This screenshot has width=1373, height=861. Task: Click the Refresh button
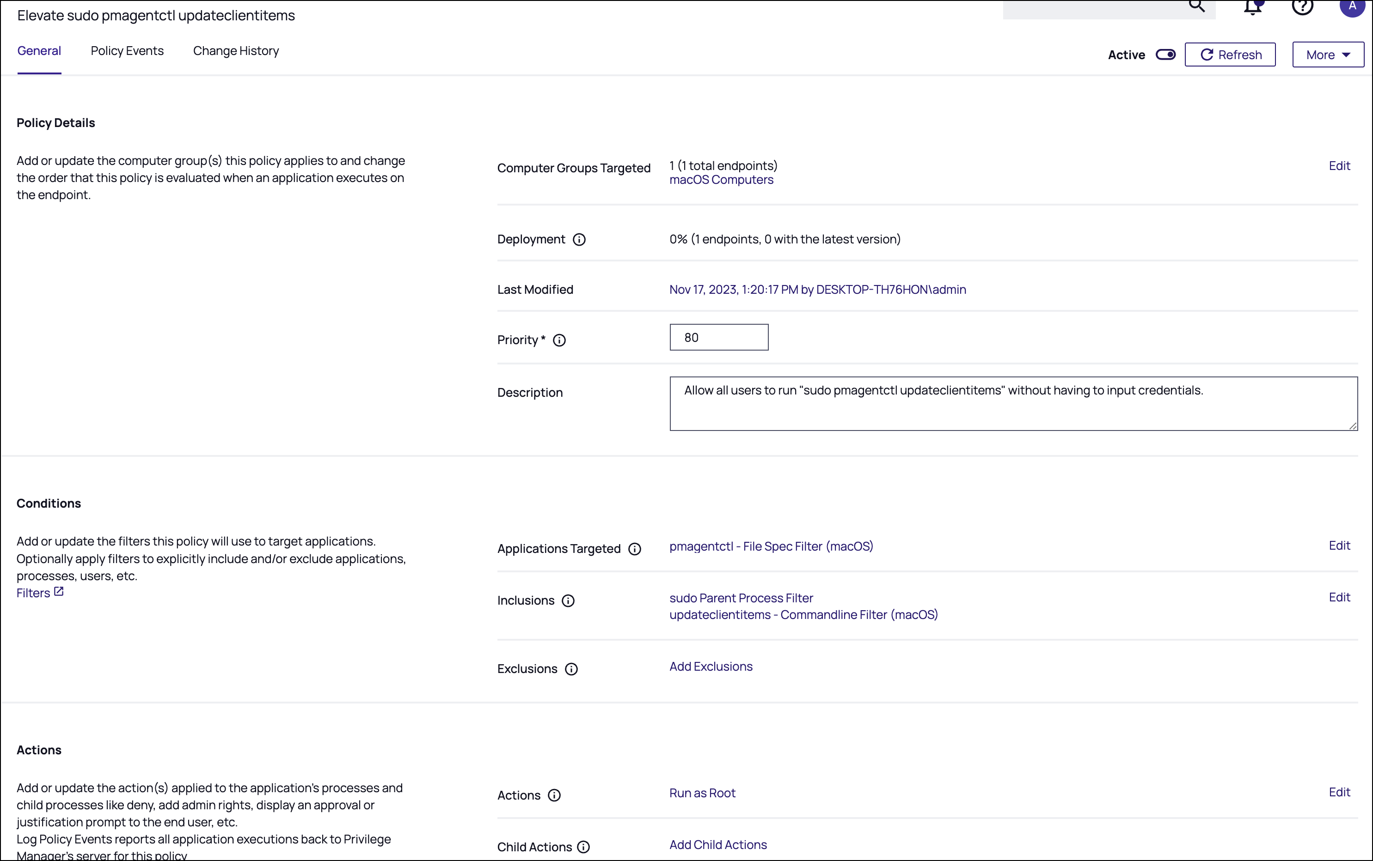(x=1229, y=55)
